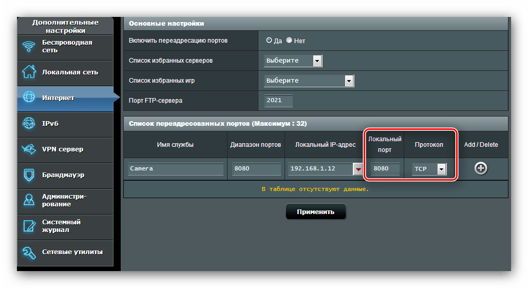This screenshot has width=528, height=288.
Task: Click the VPN сервер arrows icon
Action: [29, 149]
